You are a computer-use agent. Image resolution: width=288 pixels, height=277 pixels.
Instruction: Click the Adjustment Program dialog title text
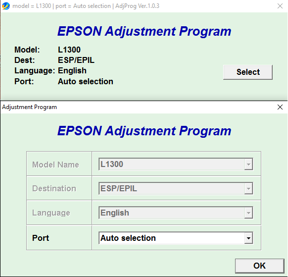point(29,107)
